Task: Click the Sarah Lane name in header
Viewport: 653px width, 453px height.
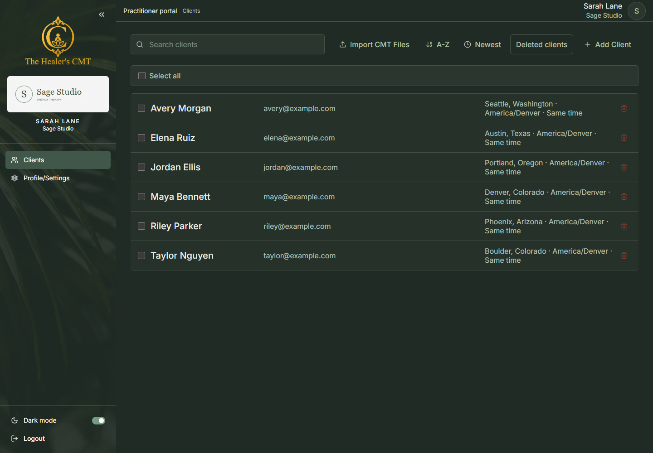Action: point(603,6)
